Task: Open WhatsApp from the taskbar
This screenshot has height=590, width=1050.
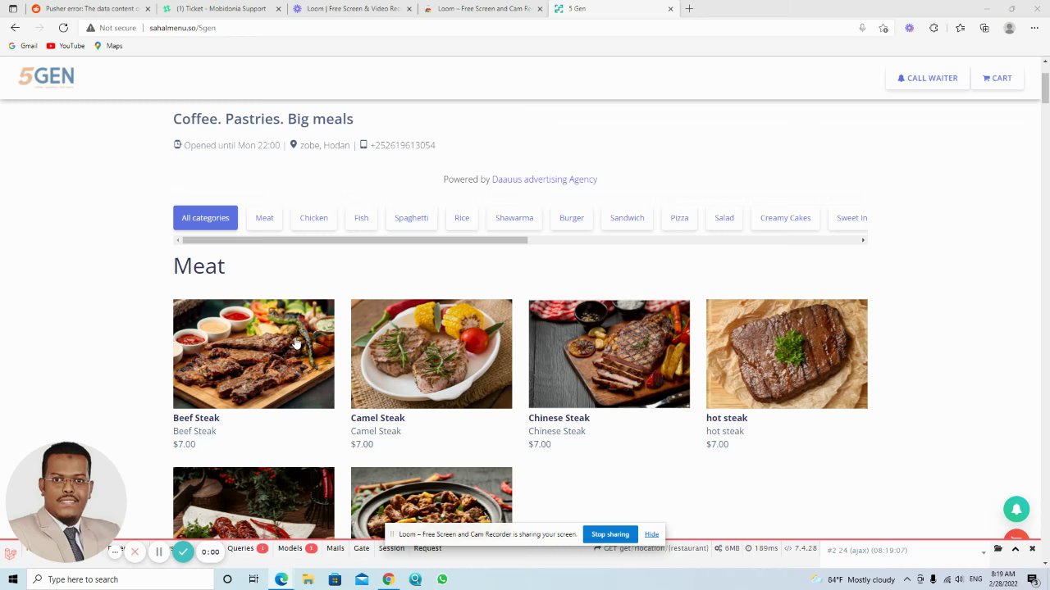Action: (442, 579)
